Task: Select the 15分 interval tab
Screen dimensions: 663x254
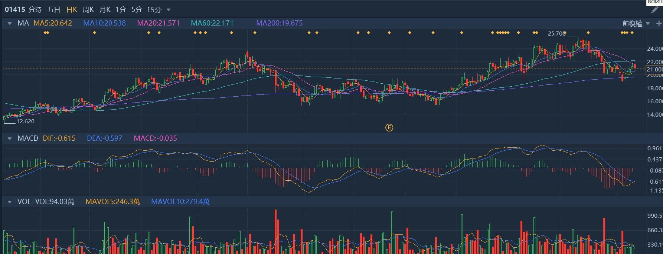Action: pyautogui.click(x=154, y=10)
